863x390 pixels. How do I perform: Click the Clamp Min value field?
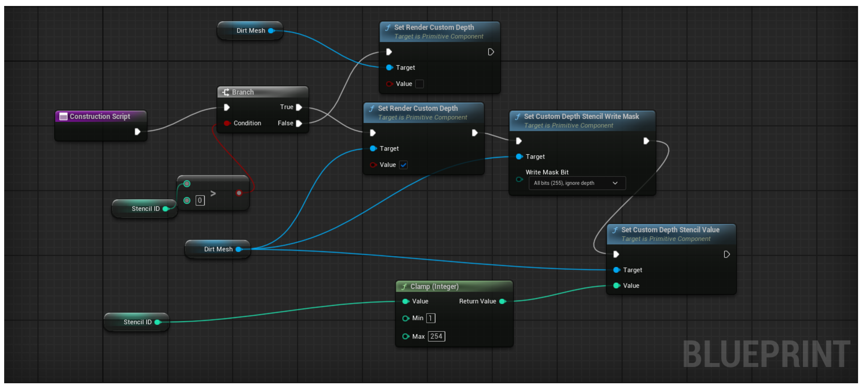tap(431, 318)
